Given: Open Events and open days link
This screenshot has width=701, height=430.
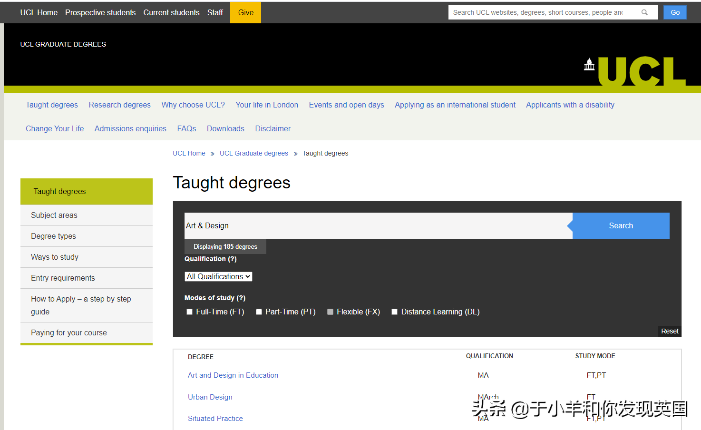Looking at the screenshot, I should coord(347,105).
